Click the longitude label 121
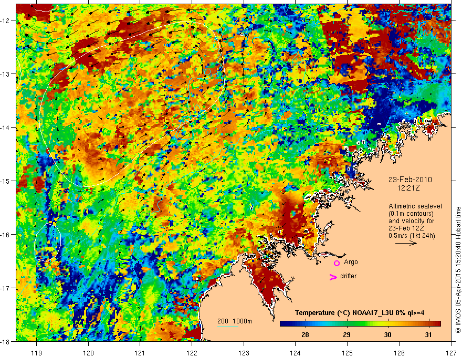Screen dimensions: 462x357 pyautogui.click(x=140, y=353)
